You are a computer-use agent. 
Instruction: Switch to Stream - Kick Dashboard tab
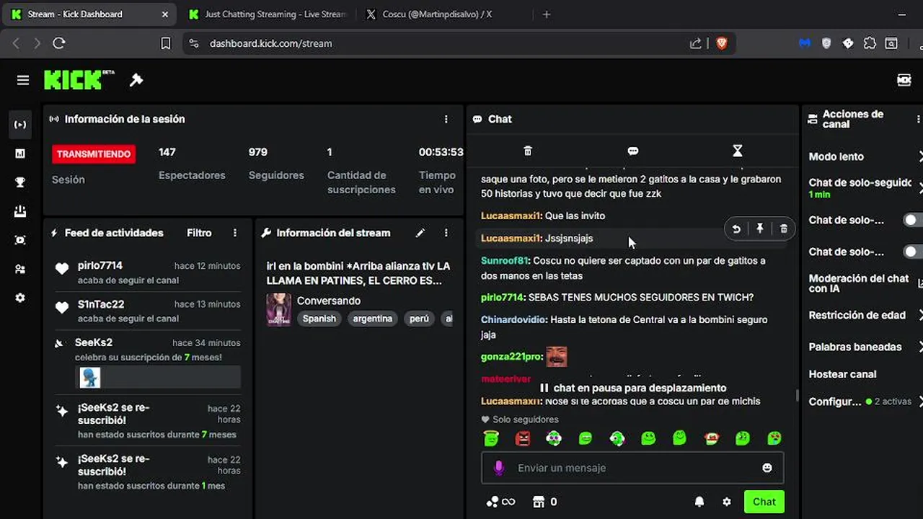90,14
